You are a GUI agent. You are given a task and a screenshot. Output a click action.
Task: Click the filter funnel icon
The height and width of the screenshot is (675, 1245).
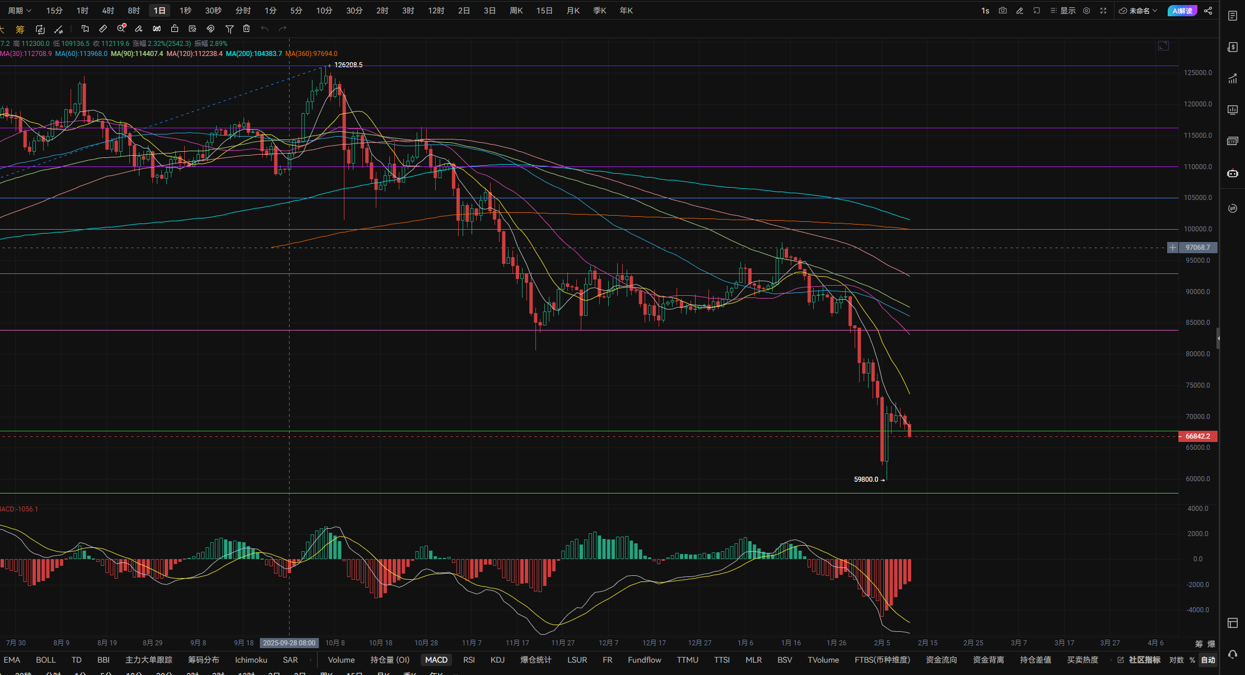pyautogui.click(x=229, y=29)
